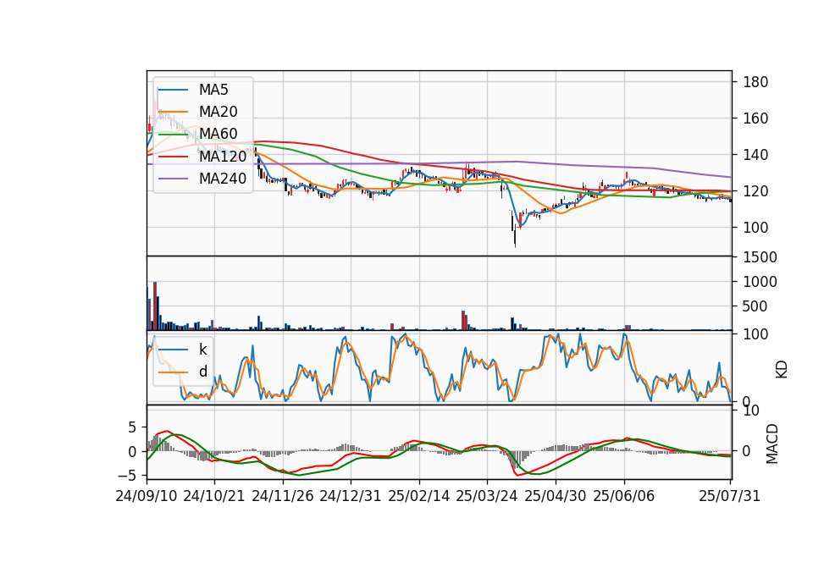Click the k legend label in KD panel
Viewport: 813px width, 584px height.
tap(202, 350)
